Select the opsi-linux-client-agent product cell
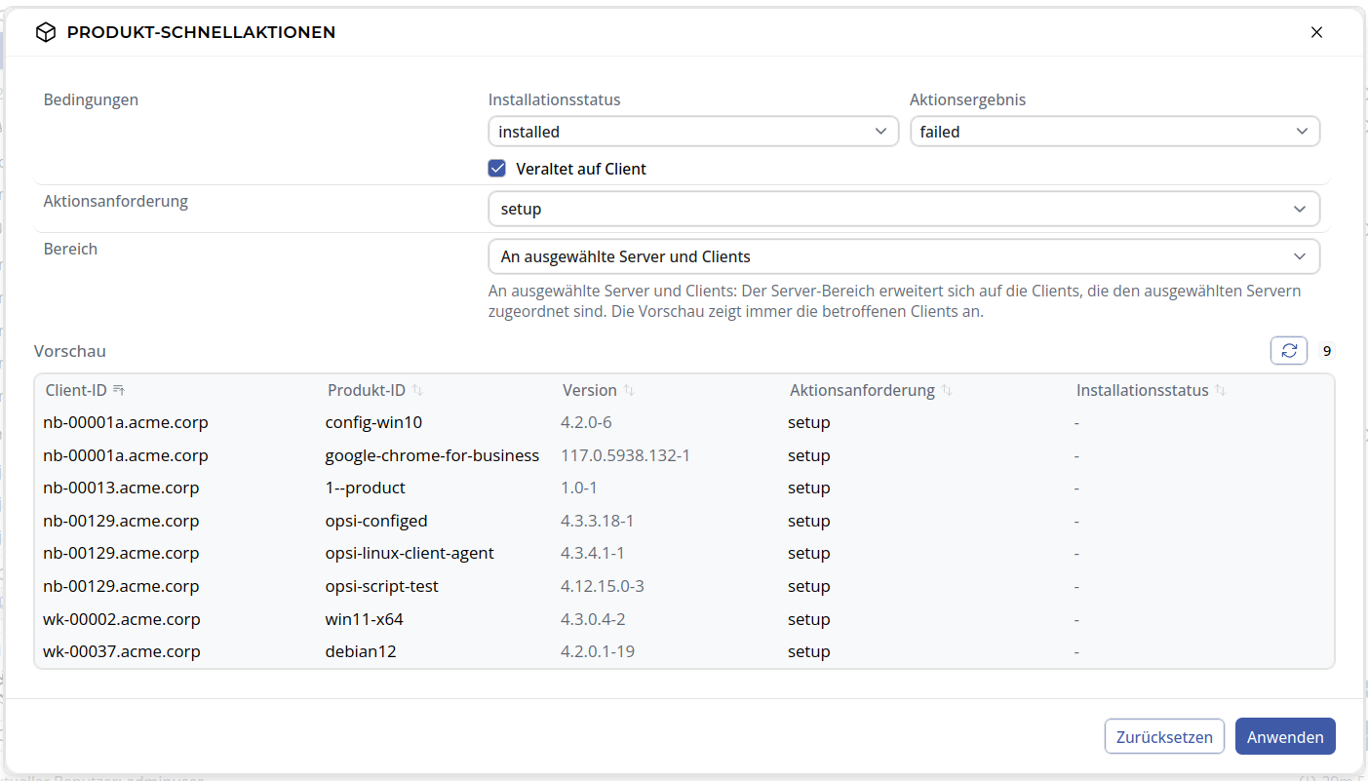 click(410, 553)
